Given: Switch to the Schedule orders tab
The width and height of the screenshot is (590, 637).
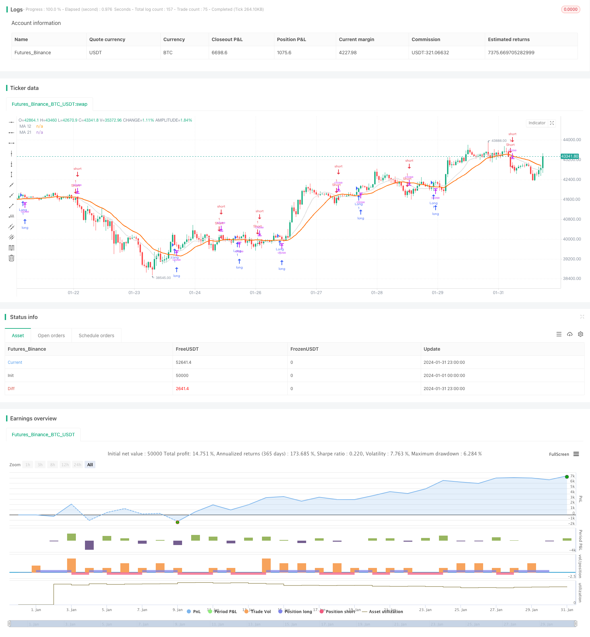Looking at the screenshot, I should click(96, 336).
